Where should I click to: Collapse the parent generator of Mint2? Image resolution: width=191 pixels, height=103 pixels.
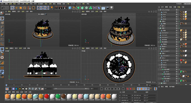coord(161,79)
